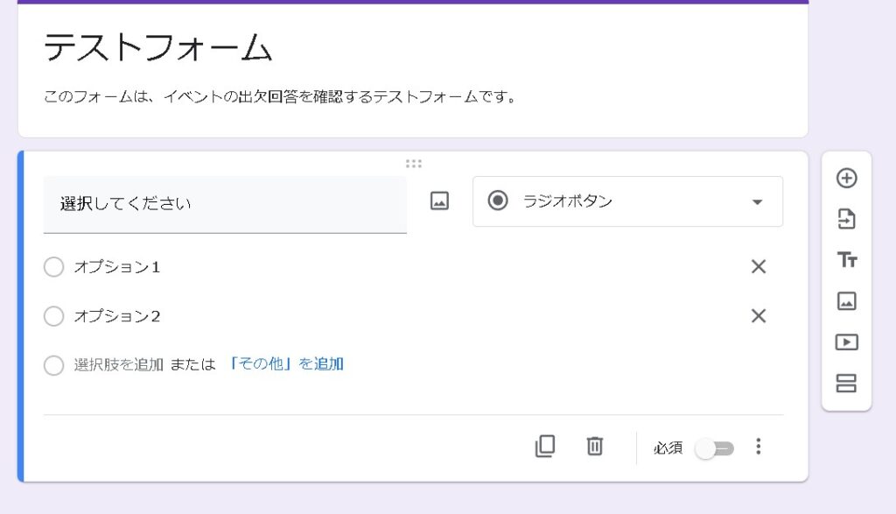
Task: Remove オプション1 with its X button
Action: coord(759,267)
